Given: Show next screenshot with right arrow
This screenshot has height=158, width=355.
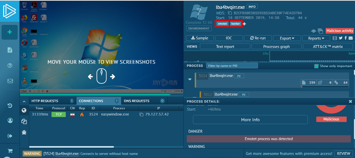Looking at the screenshot, I should (x=113, y=77).
